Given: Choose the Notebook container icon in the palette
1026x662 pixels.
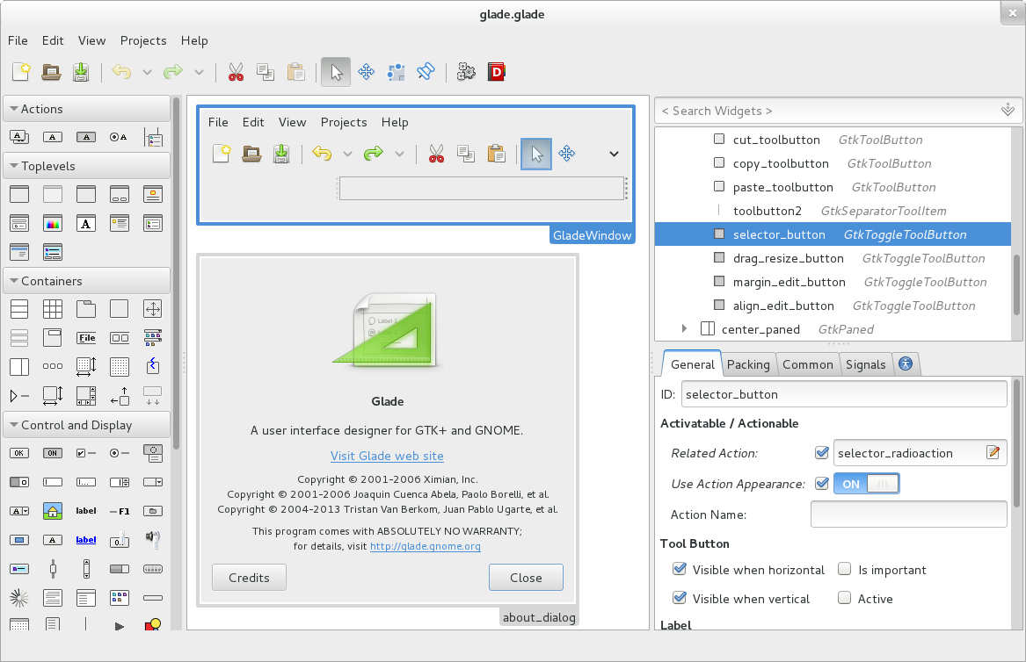Looking at the screenshot, I should click(85, 309).
